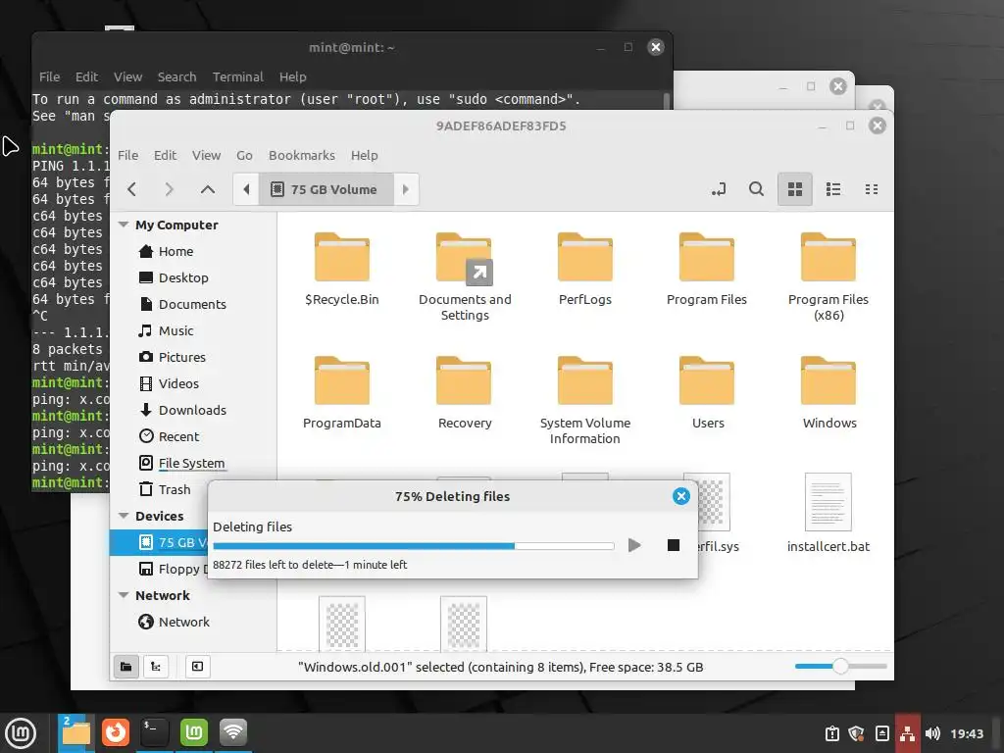
Task: Open Documents in the sidebar
Action: point(193,304)
